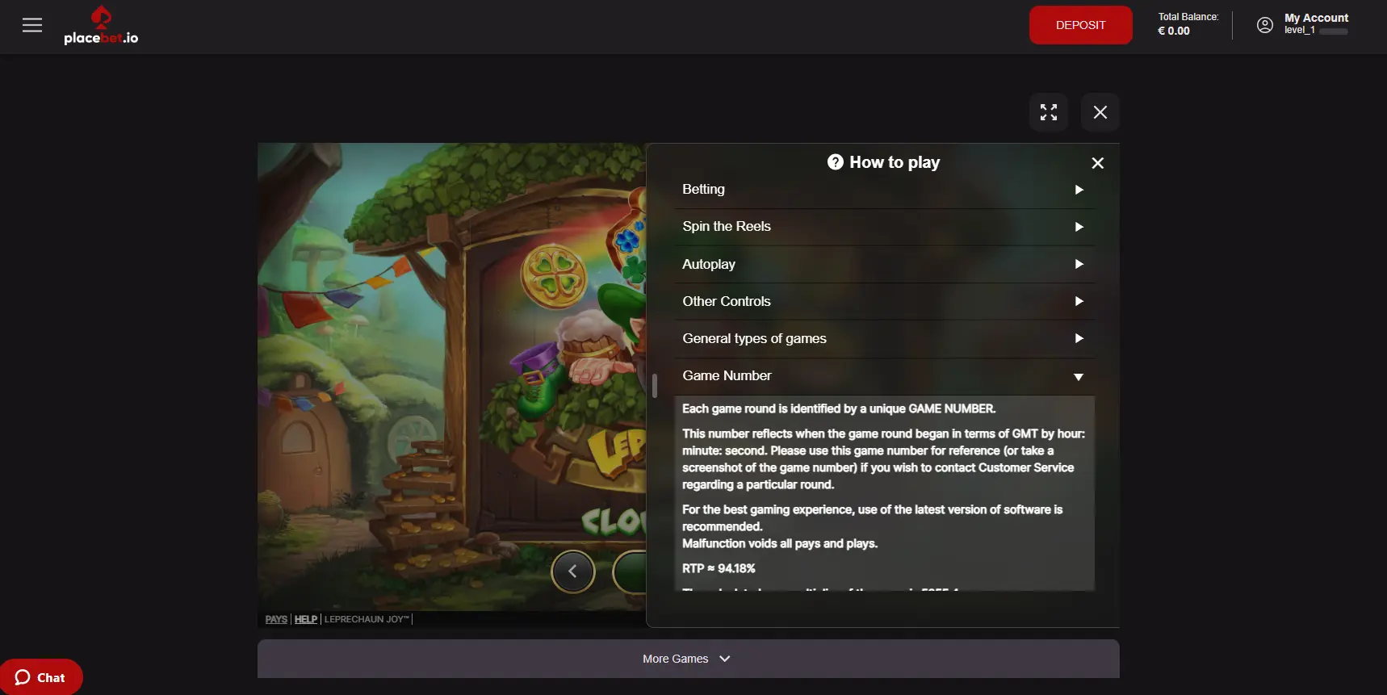Click the placebet.io logo
This screenshot has height=695, width=1387.
pyautogui.click(x=101, y=25)
